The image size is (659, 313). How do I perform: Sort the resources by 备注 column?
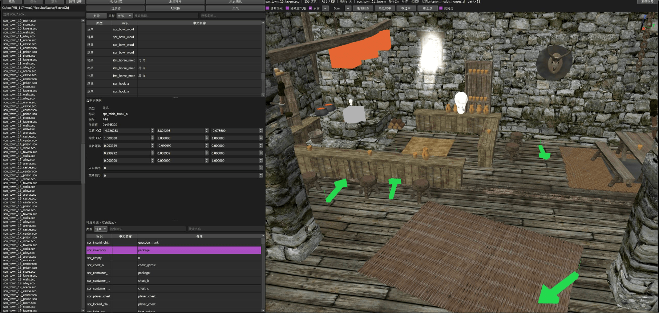point(199,236)
